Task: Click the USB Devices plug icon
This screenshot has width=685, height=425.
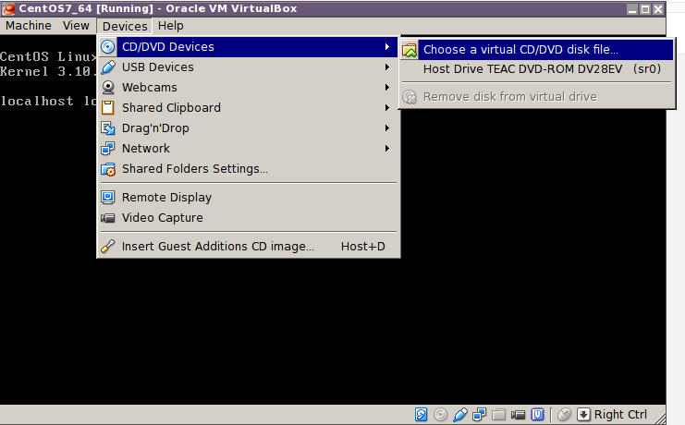Action: click(108, 67)
